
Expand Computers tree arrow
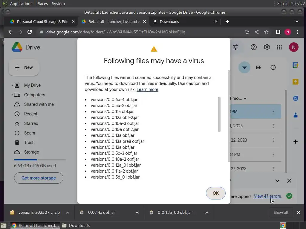12,95
